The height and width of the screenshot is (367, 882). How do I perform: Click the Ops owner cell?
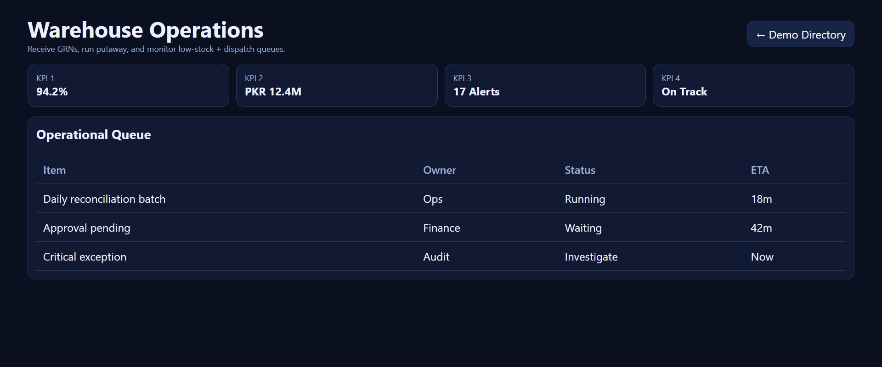point(433,199)
